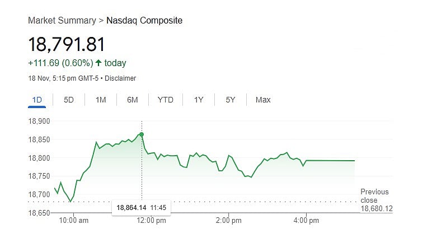View the 1Y chart range

[199, 100]
